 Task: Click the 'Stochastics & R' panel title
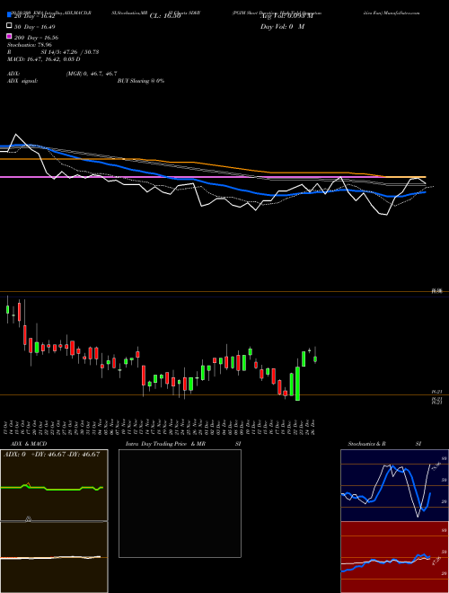click(366, 444)
